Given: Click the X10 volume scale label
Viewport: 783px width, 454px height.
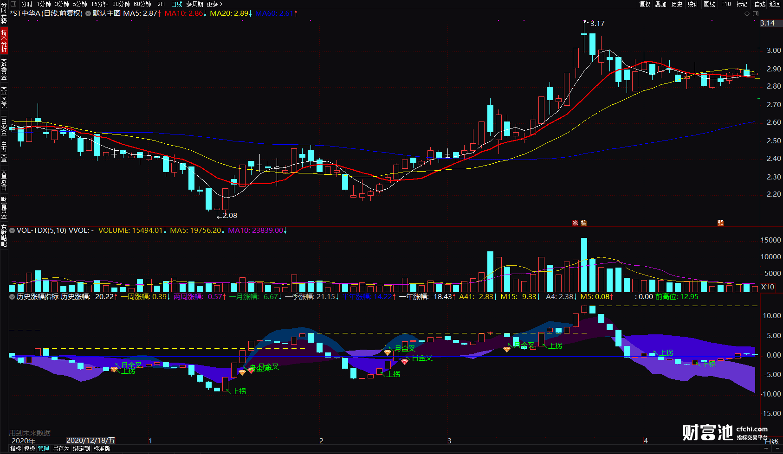Looking at the screenshot, I should [768, 287].
